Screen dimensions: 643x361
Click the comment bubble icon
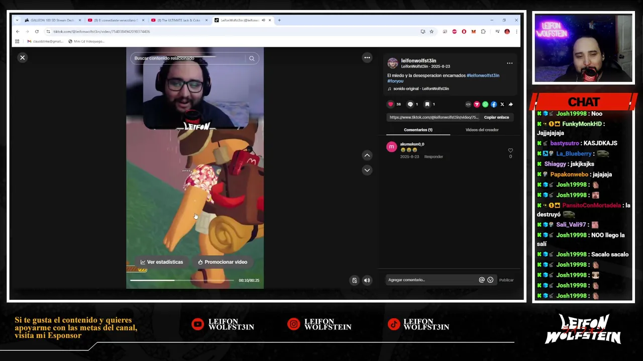[x=410, y=104]
